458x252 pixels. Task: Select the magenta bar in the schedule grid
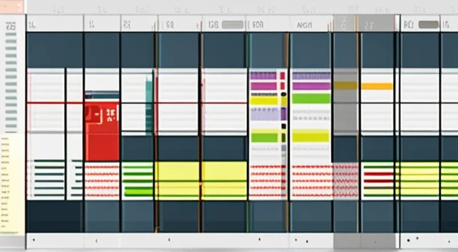(263, 86)
